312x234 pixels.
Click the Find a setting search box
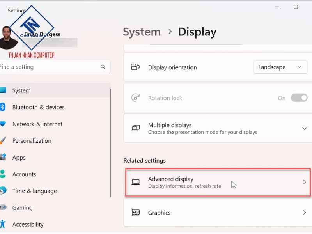(51, 67)
